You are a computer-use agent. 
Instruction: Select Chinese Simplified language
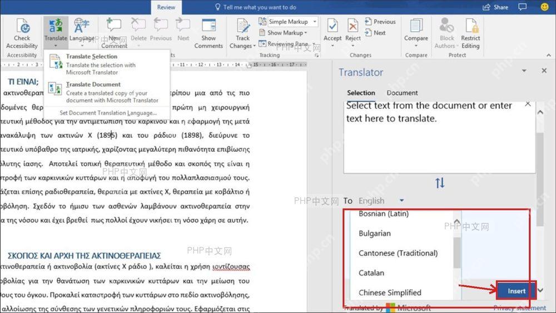click(x=390, y=292)
